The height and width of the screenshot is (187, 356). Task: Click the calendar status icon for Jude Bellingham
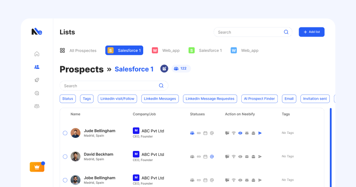coord(205,133)
